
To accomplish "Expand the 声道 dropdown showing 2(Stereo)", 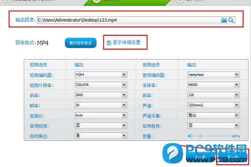I will click(x=213, y=105).
